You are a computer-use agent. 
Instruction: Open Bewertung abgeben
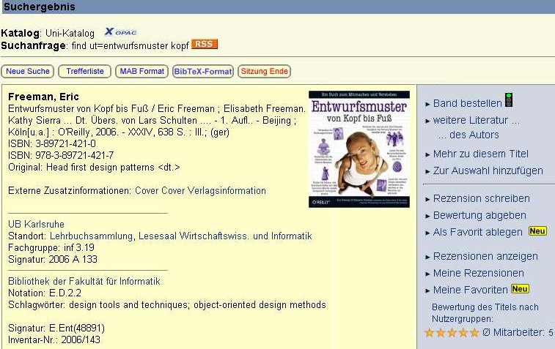479,216
